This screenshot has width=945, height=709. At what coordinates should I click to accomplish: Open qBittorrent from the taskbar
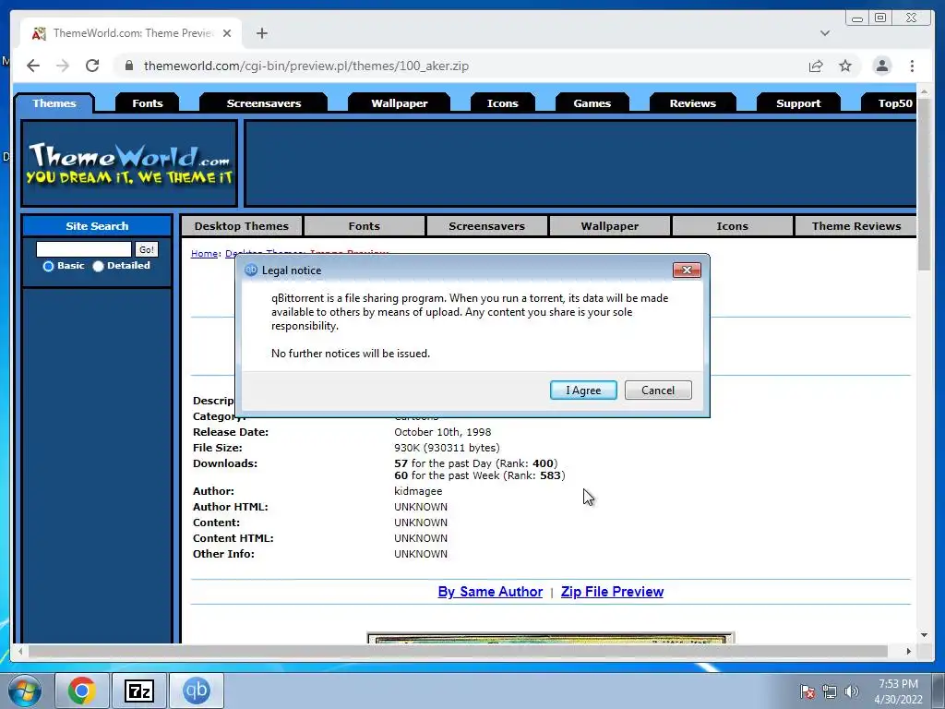coord(197,691)
